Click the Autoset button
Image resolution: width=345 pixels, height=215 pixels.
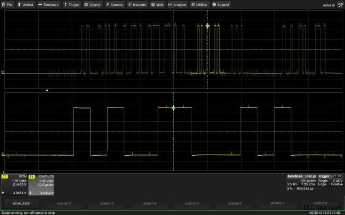coord(329,5)
